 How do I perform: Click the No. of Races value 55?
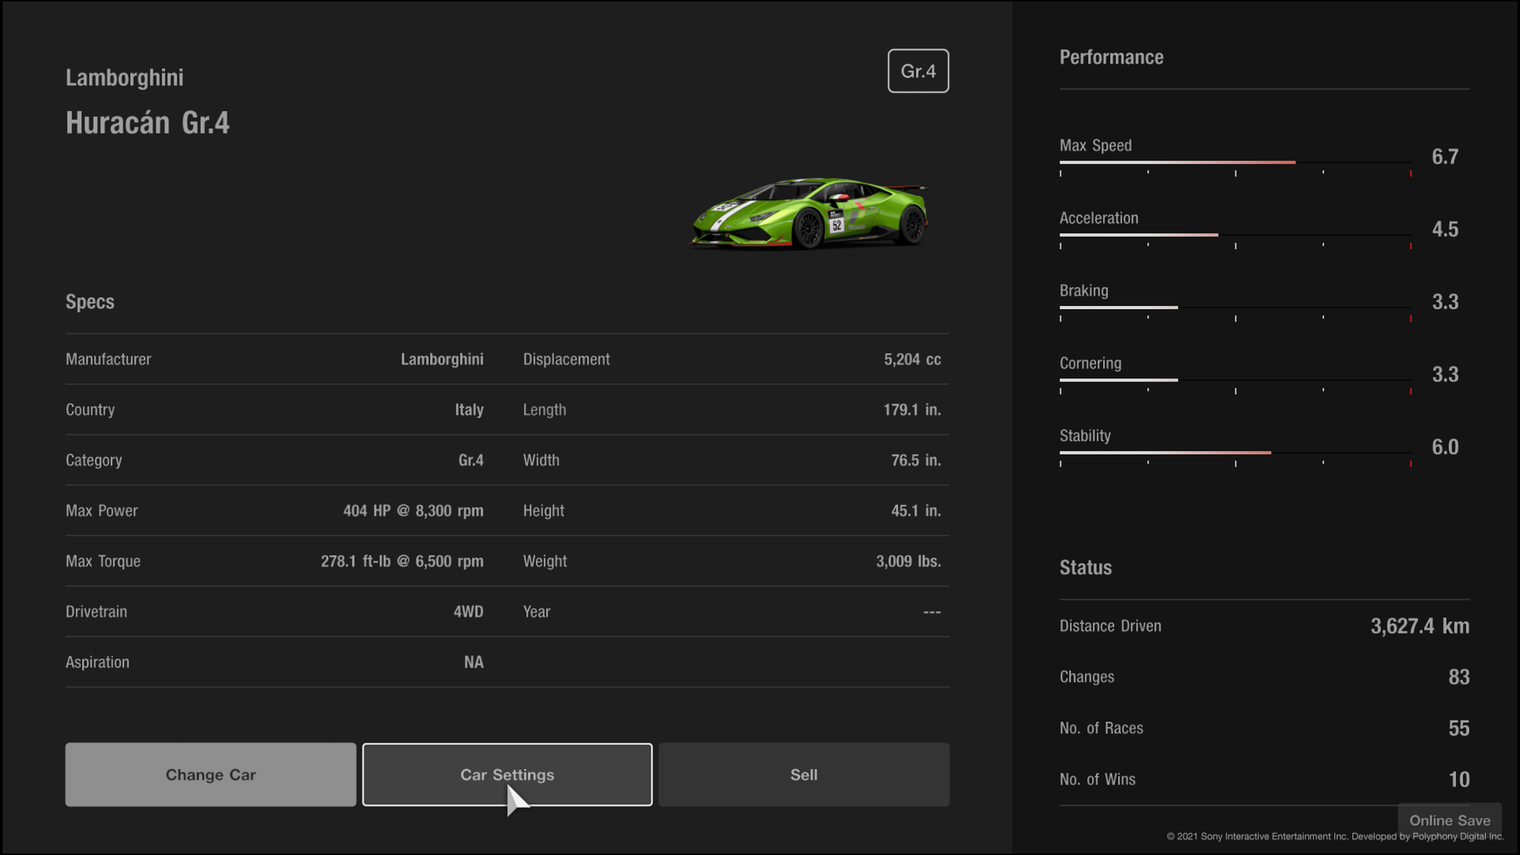pos(1459,728)
